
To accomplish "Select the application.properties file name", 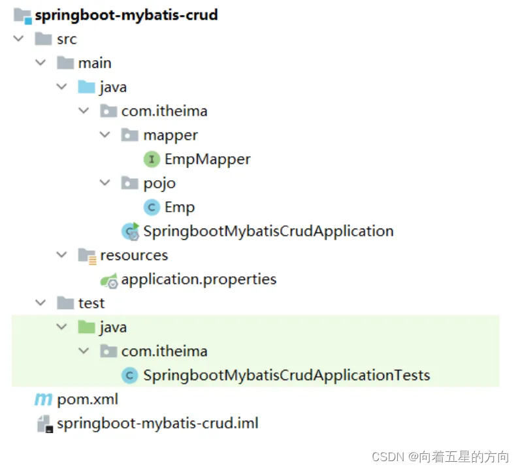I will tap(199, 280).
